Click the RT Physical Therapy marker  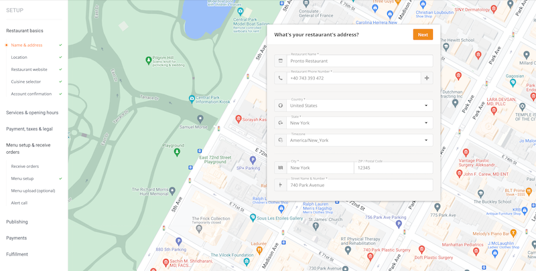pyautogui.click(x=348, y=250)
